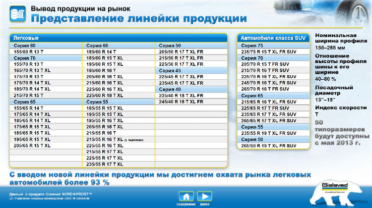Click the 155/65 R 14 T cell
372x208 pixels.
tap(46, 108)
